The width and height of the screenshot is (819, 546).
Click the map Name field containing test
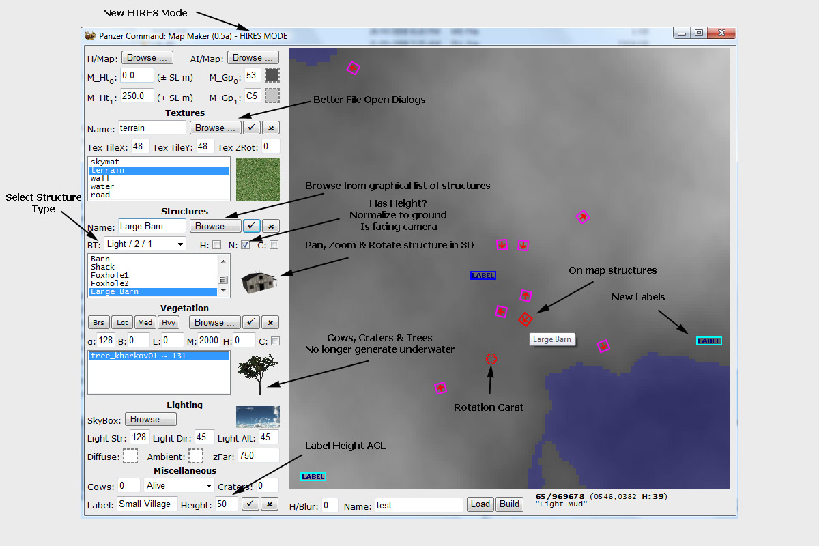(418, 505)
